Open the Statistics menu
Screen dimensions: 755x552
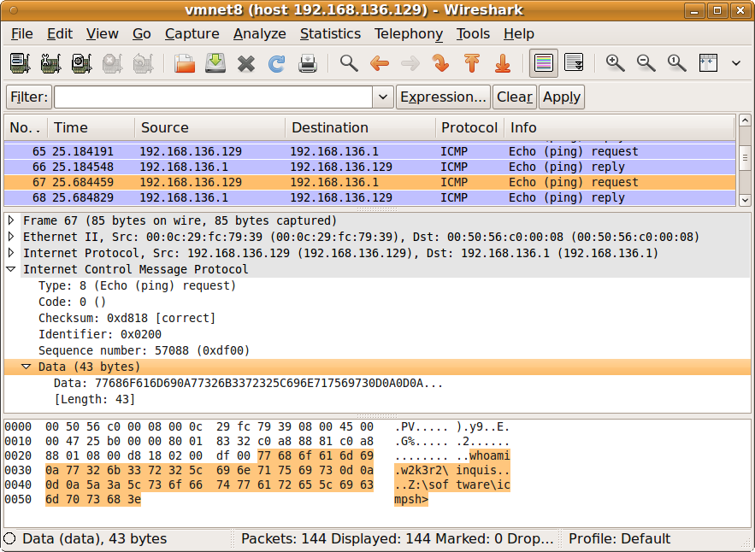[330, 33]
